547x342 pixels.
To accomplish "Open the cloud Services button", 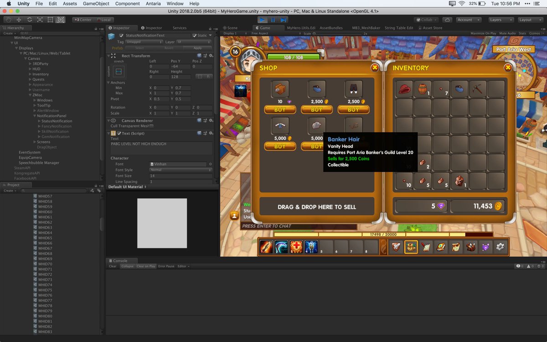I will 447,20.
